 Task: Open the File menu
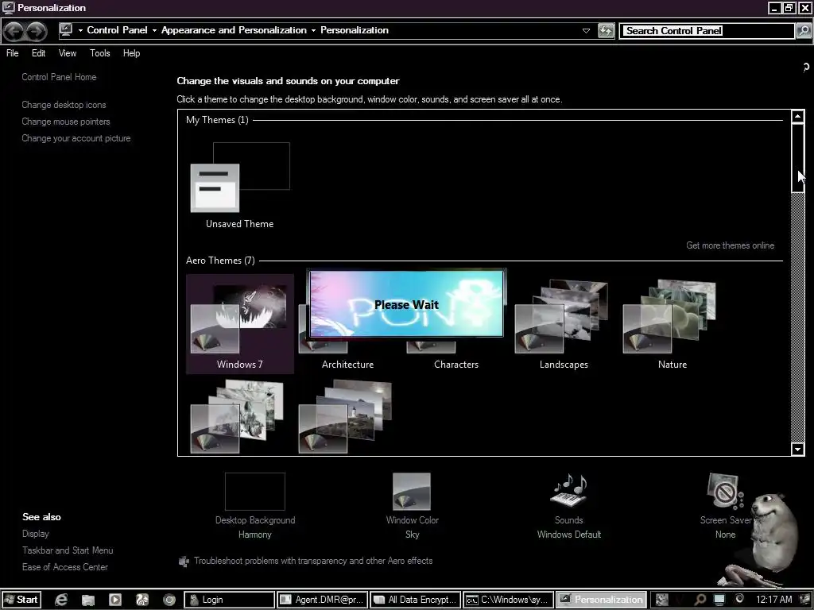click(13, 53)
